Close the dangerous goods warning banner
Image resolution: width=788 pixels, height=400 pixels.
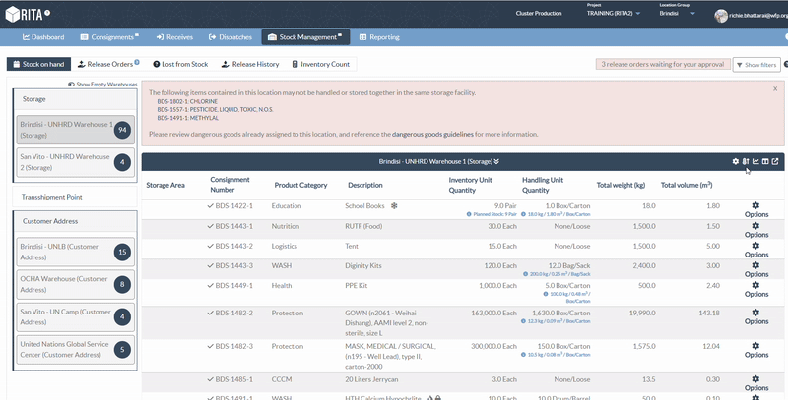pos(774,88)
